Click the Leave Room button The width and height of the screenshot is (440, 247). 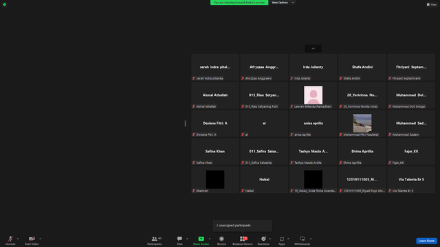tap(426, 241)
